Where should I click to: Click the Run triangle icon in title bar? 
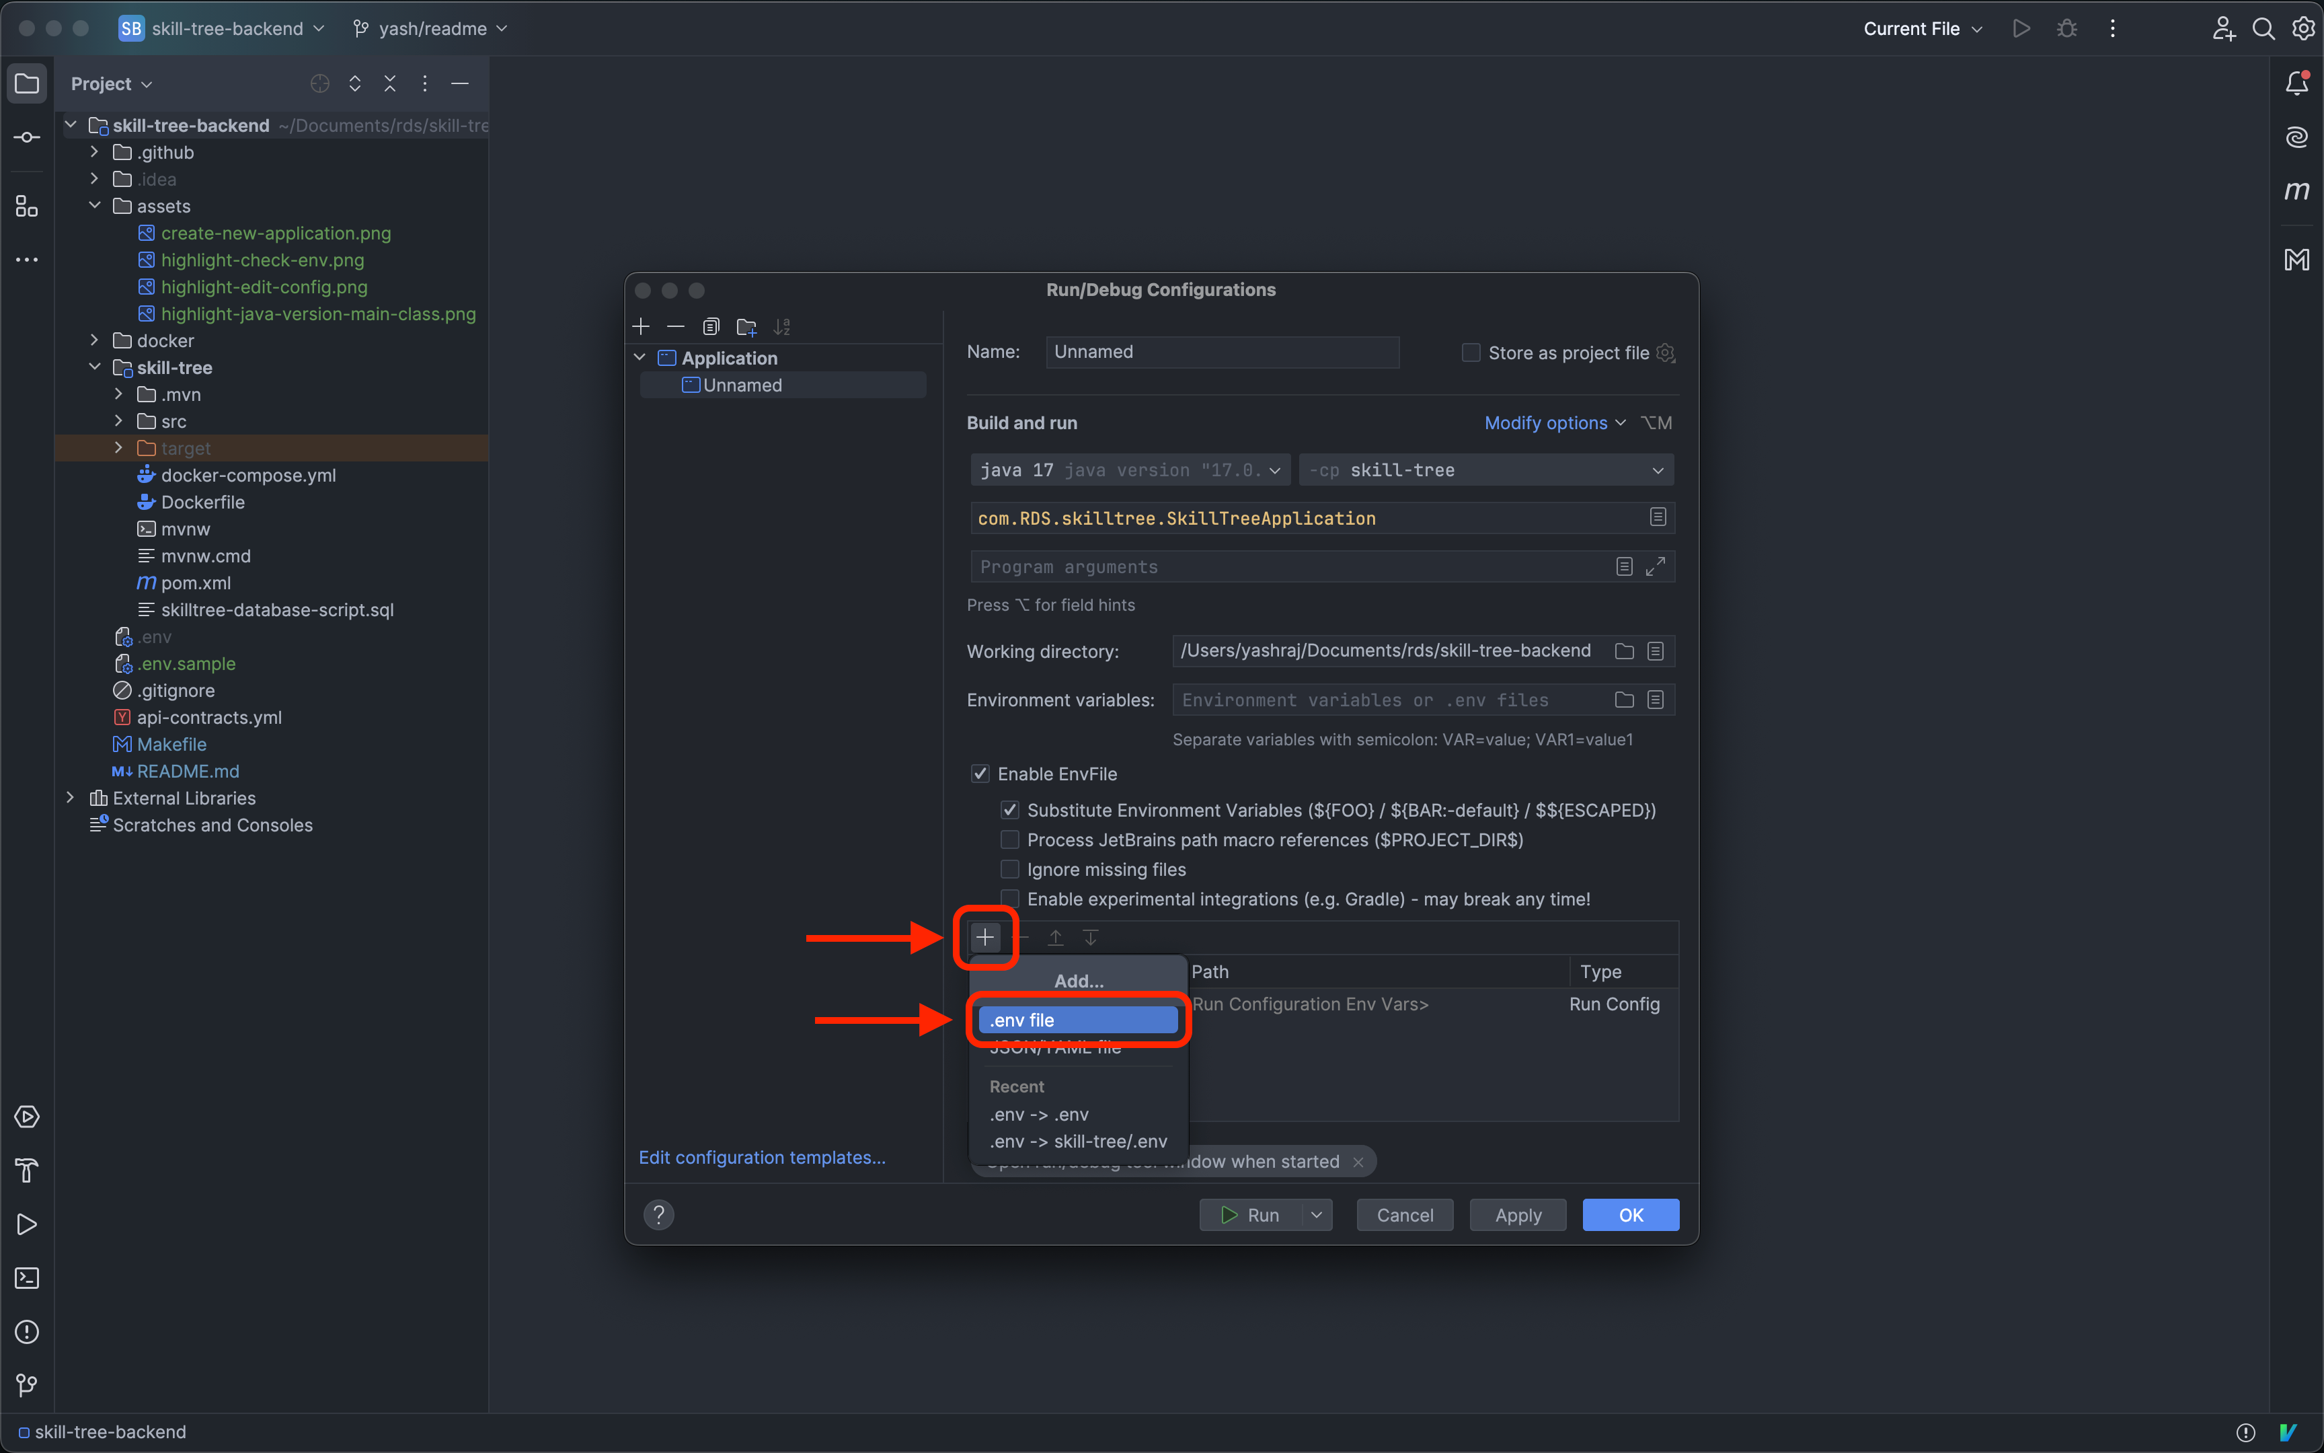tap(2021, 29)
